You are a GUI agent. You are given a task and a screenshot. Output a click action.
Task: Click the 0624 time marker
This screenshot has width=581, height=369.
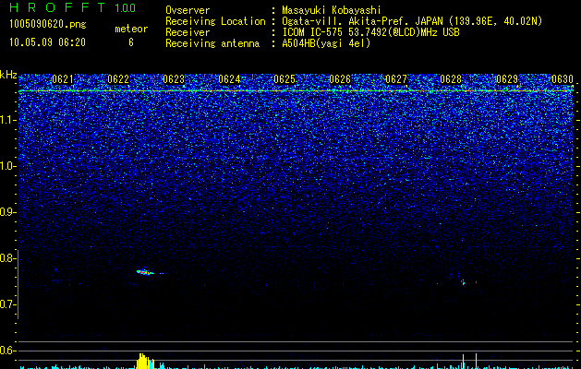tap(229, 79)
